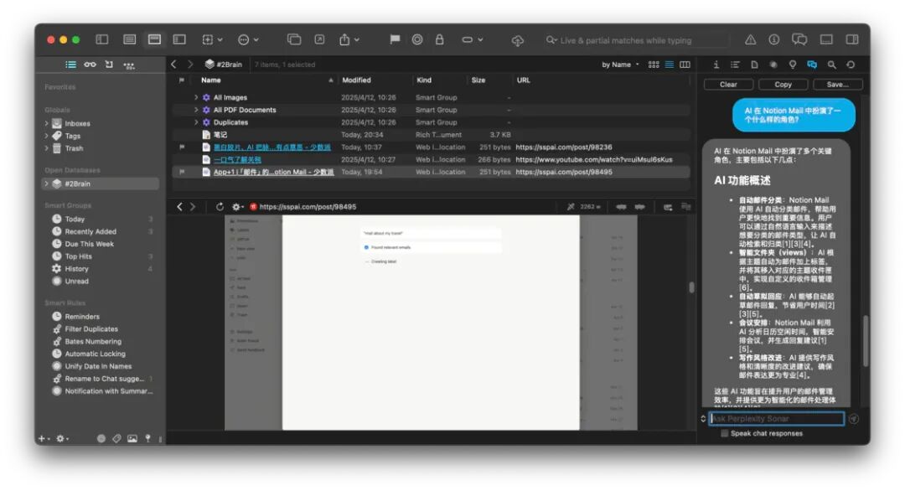Image resolution: width=905 pixels, height=491 pixels.
Task: Open the by Name sort dropdown
Action: [620, 65]
